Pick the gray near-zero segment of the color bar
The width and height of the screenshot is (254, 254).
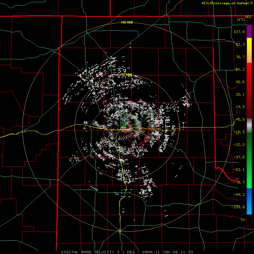249,125
